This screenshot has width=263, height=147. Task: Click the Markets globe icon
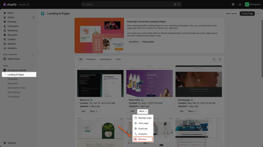[5, 44]
